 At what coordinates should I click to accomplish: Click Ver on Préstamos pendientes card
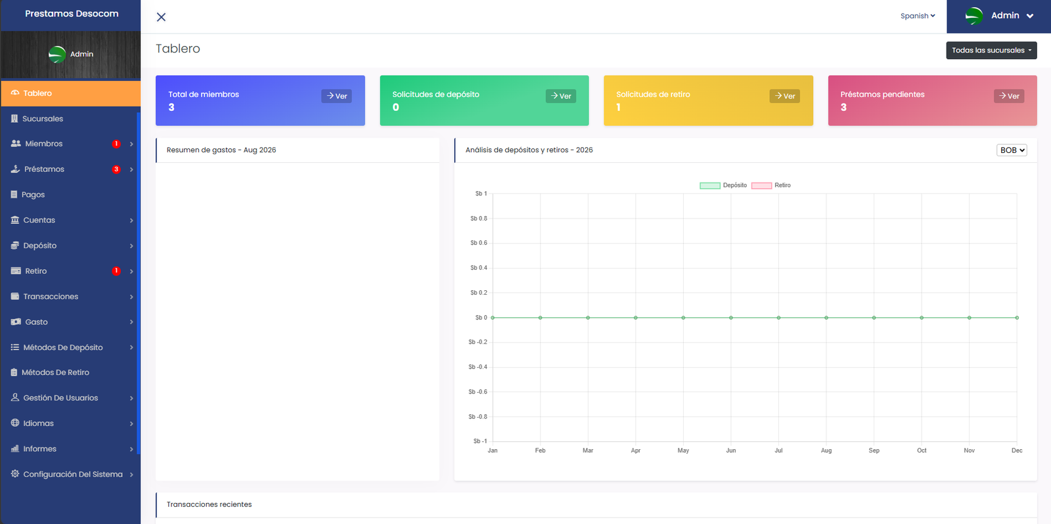coord(1009,96)
